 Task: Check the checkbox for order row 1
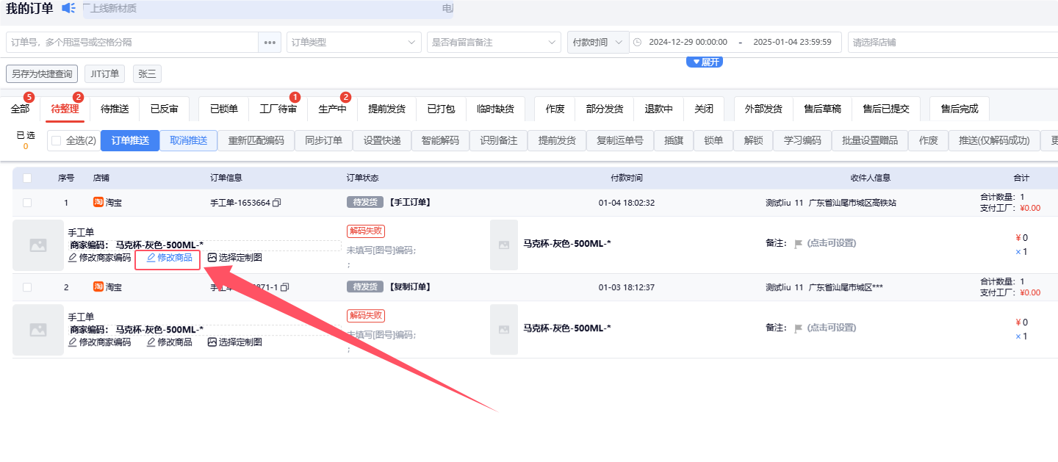(27, 203)
